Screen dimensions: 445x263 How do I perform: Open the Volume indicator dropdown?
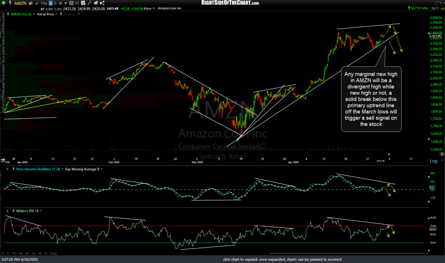79,14
